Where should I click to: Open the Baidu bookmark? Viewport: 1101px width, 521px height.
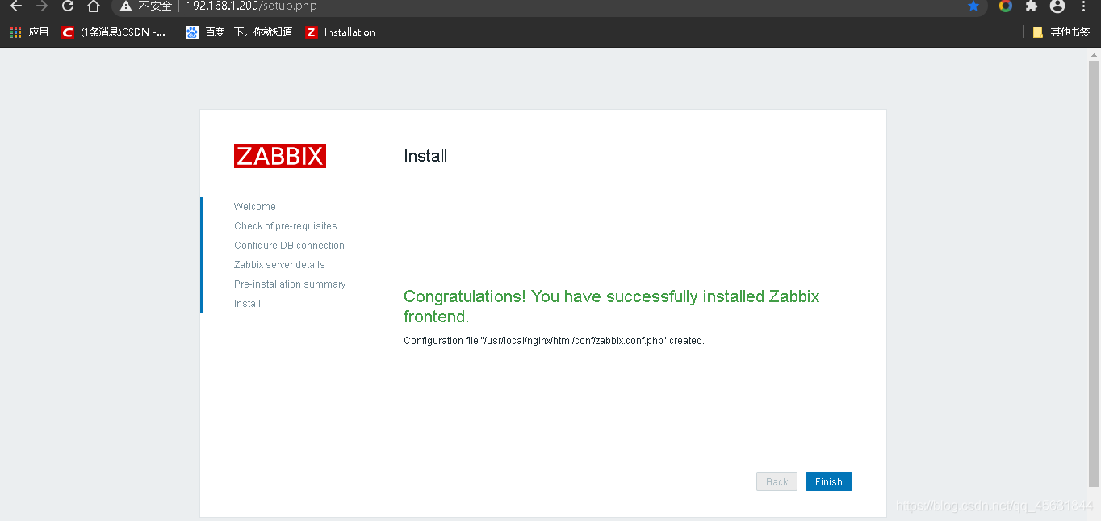tap(239, 32)
